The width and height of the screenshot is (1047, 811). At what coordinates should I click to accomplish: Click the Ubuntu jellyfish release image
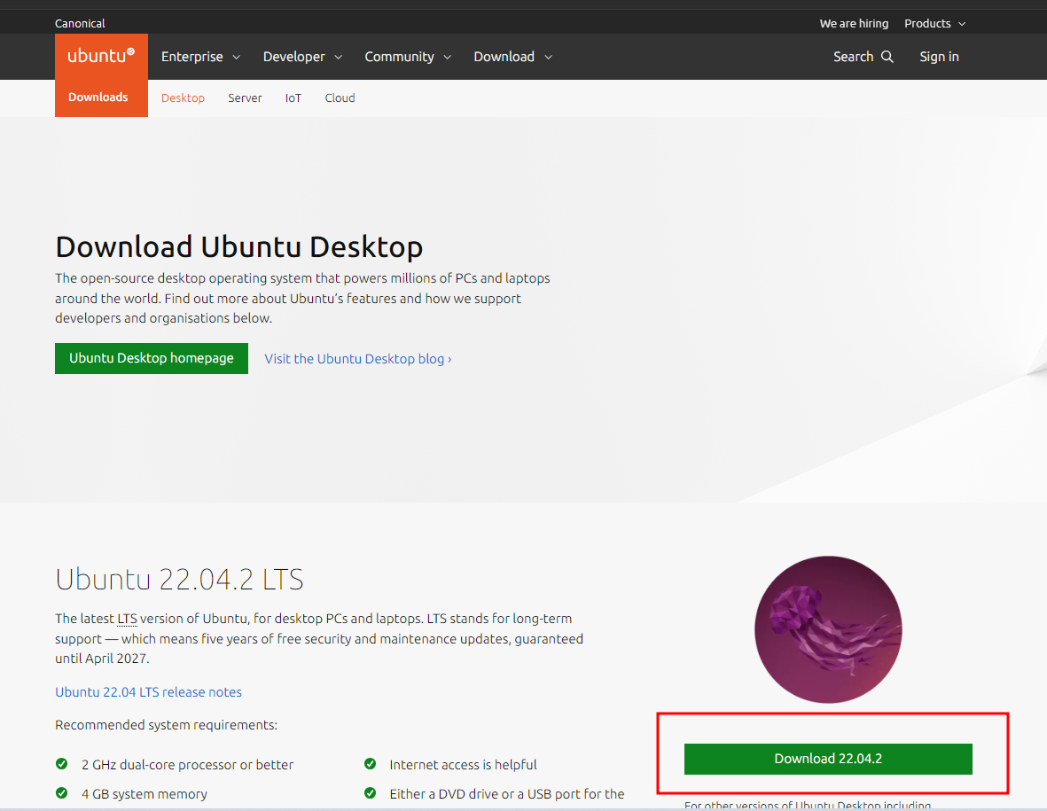click(828, 628)
